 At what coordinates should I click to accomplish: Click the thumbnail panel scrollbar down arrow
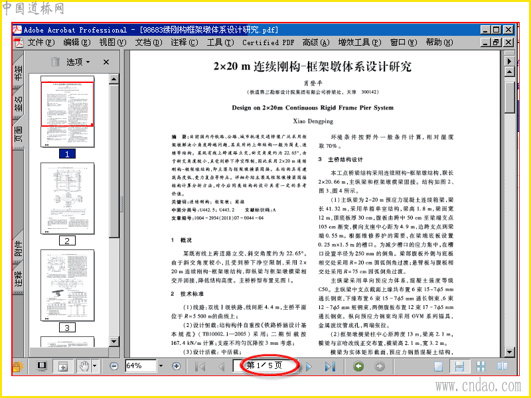tap(114, 341)
